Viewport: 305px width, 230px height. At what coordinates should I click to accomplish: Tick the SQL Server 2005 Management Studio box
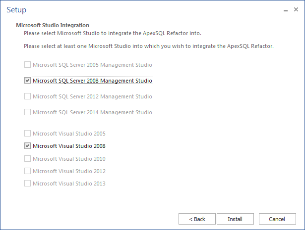[27, 65]
